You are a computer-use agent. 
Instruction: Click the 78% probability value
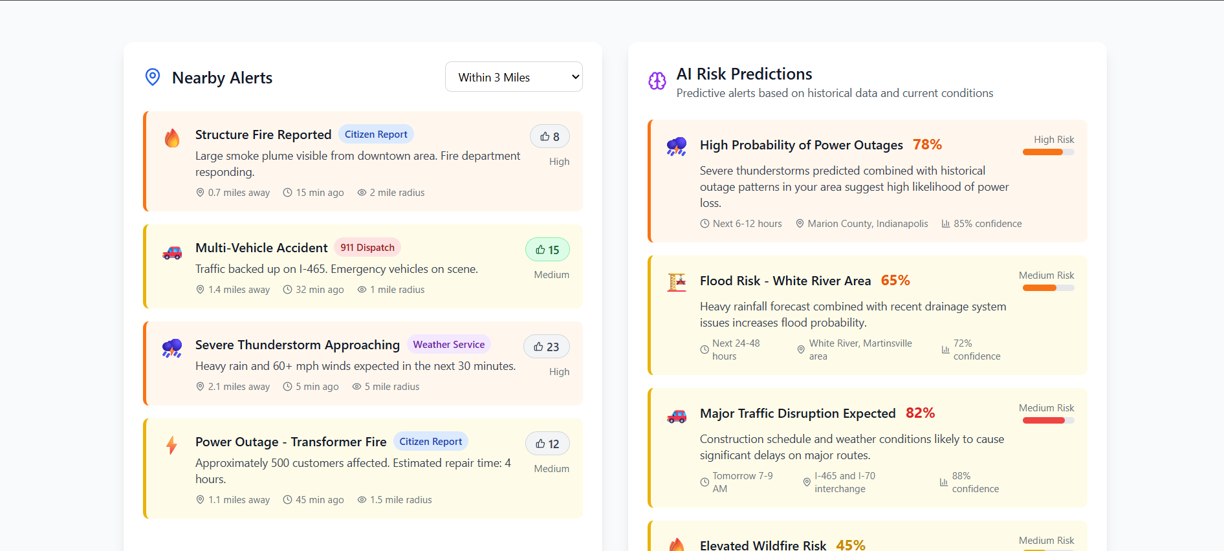927,144
